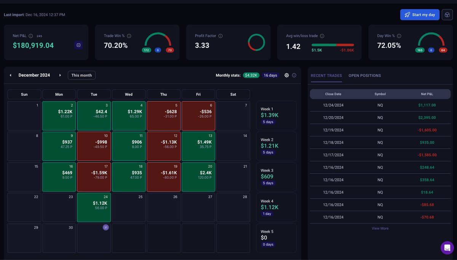This screenshot has height=260, width=457.
Task: Switch to the Recent Trades tab
Action: pos(326,76)
